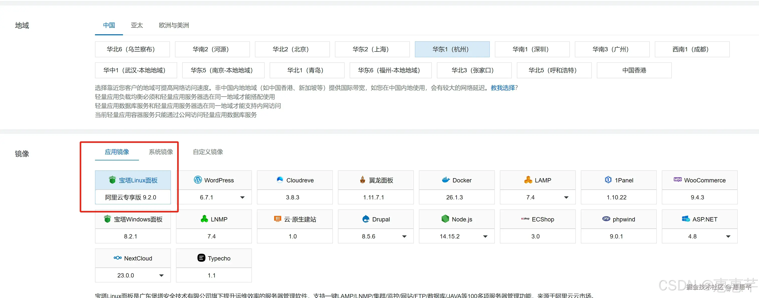Click the Cloudreve cloud icon
759x298 pixels.
coord(280,180)
